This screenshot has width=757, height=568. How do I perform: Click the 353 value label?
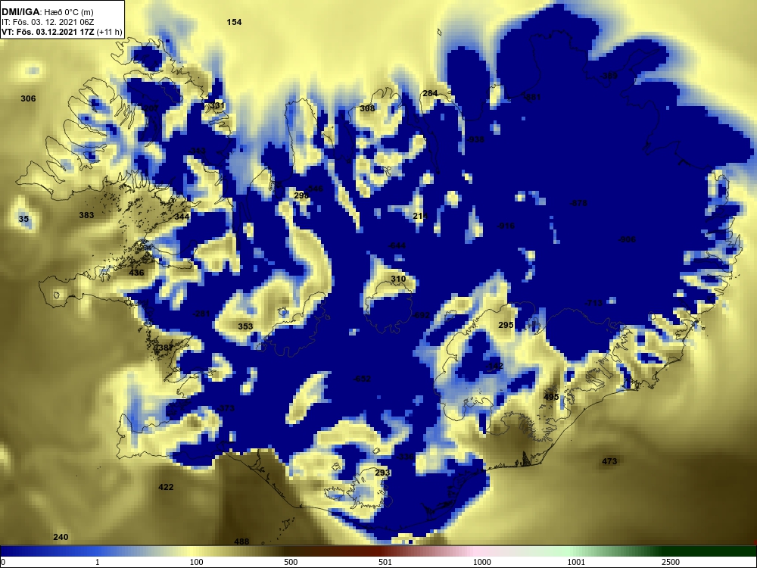pyautogui.click(x=245, y=326)
